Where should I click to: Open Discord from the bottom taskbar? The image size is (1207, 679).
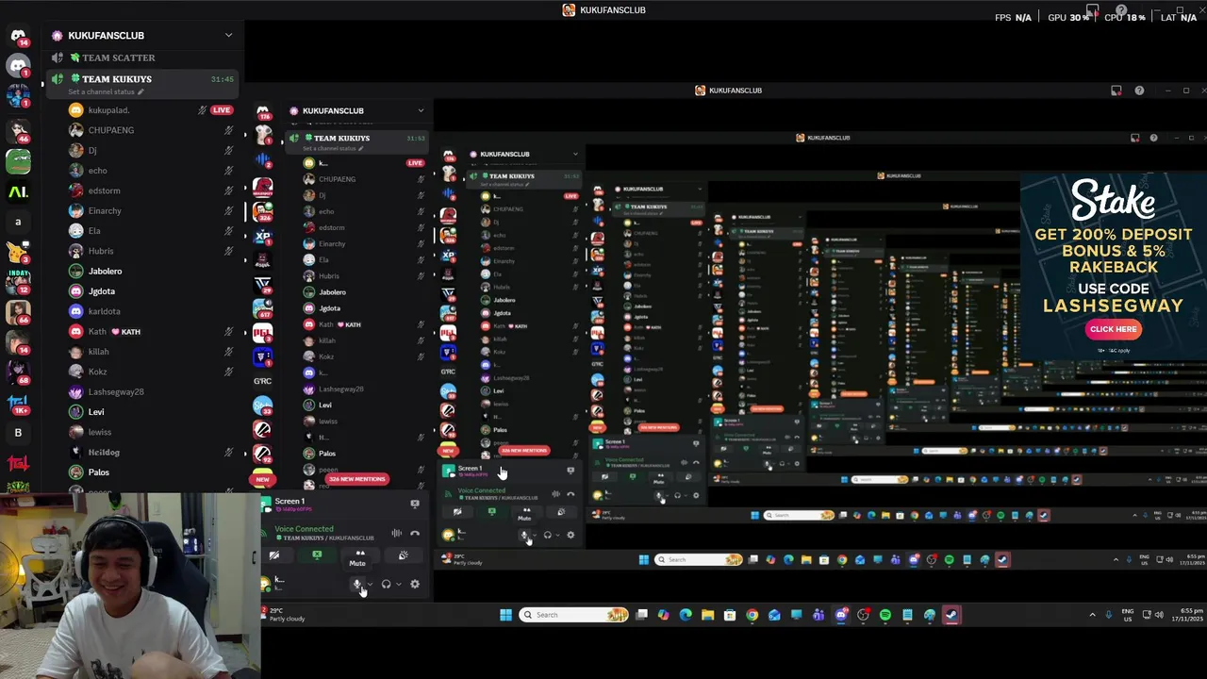[841, 615]
